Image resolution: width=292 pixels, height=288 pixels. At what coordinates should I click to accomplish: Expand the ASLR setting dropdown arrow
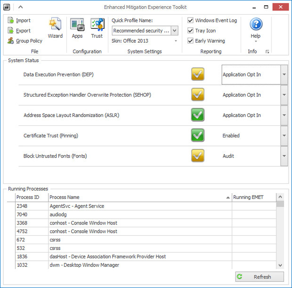coord(284,115)
